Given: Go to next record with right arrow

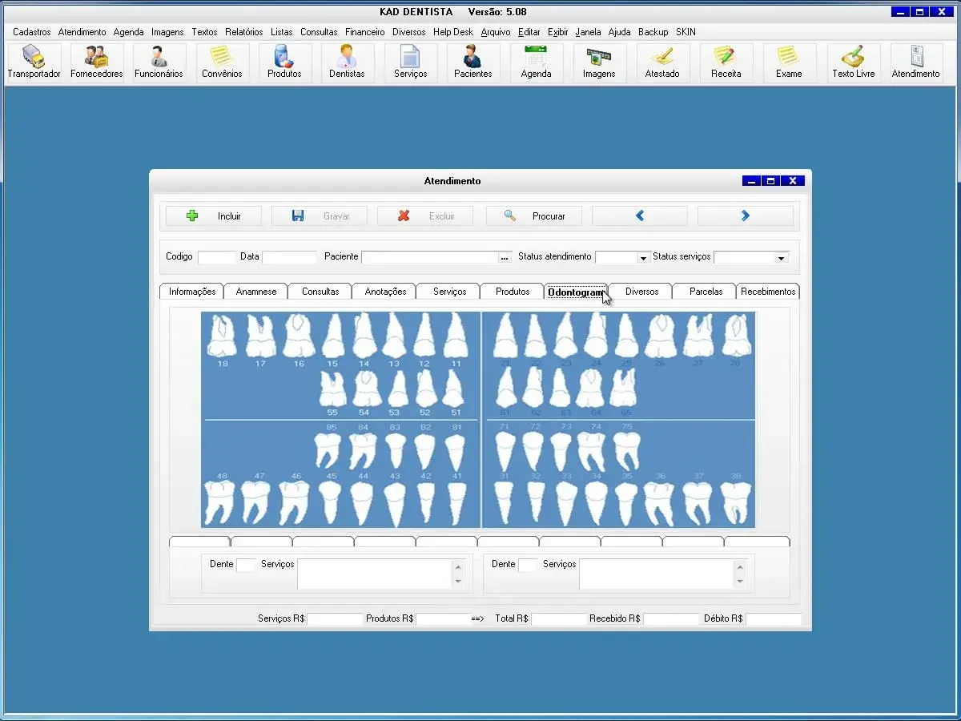Looking at the screenshot, I should pyautogui.click(x=745, y=216).
